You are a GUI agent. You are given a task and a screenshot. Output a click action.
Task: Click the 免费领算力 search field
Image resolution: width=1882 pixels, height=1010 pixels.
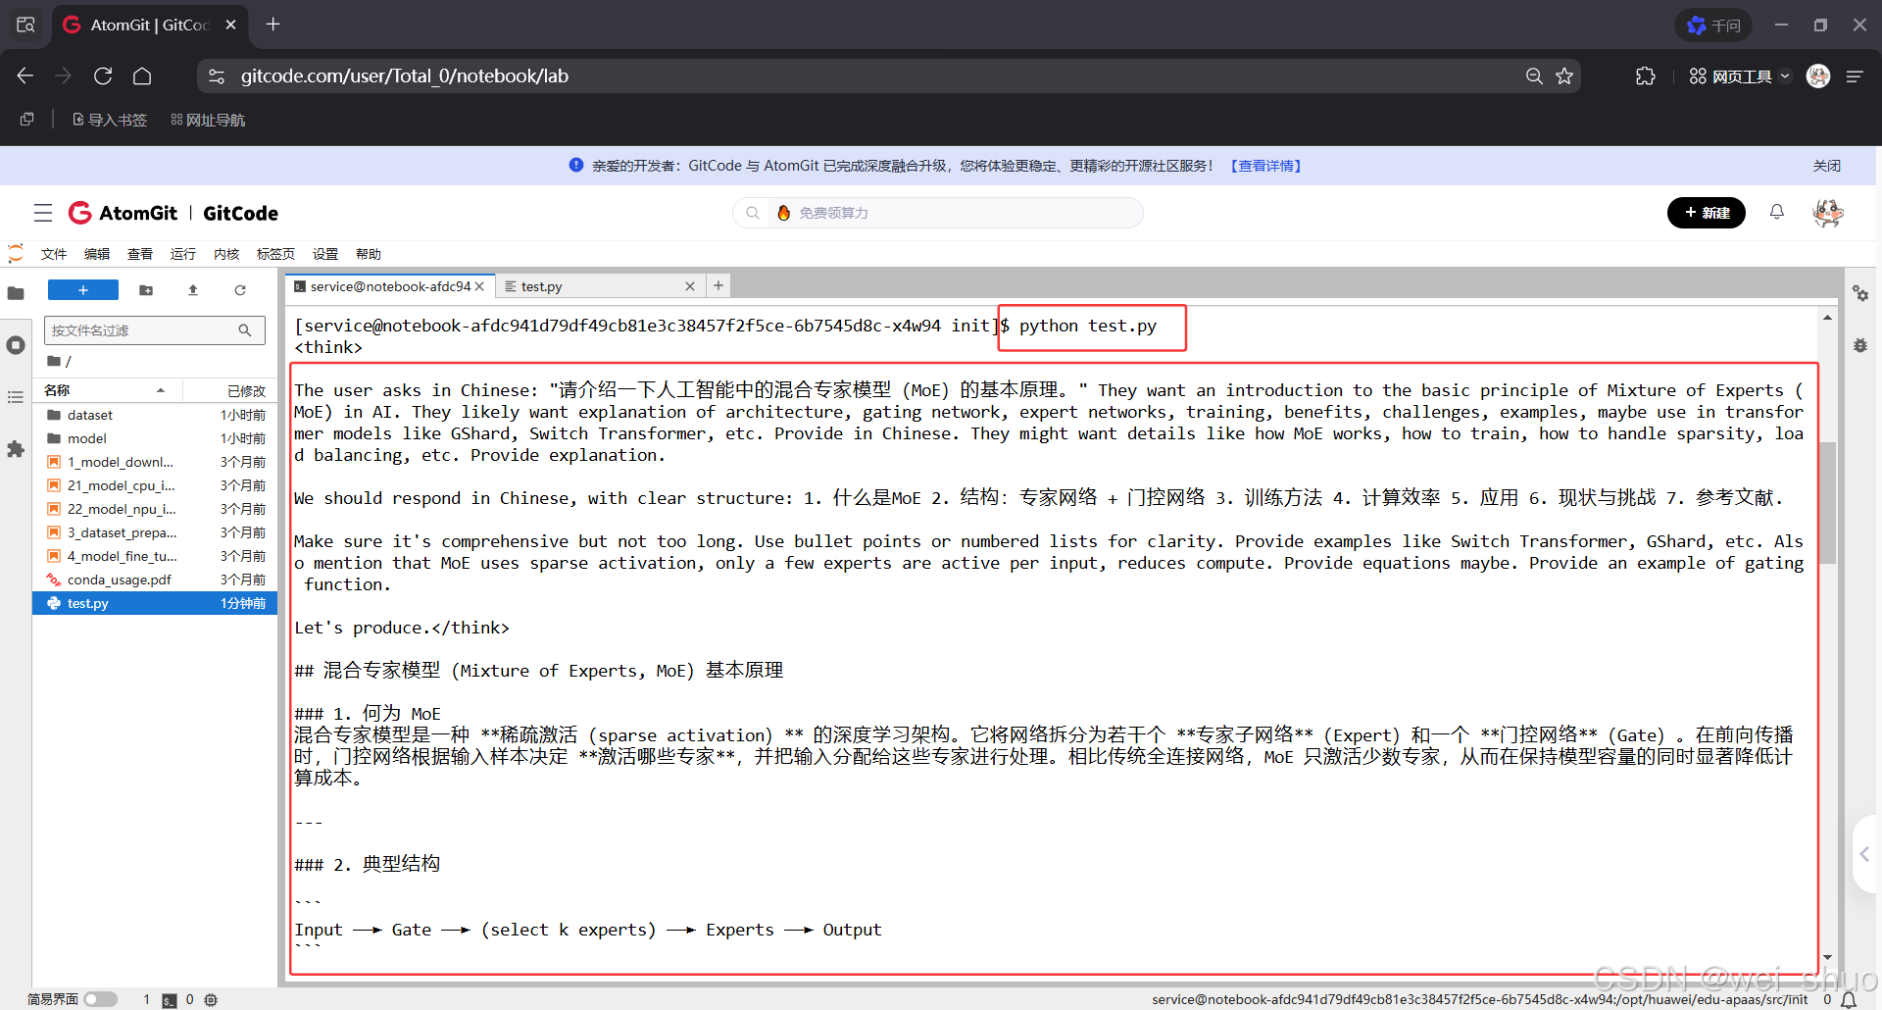[938, 213]
